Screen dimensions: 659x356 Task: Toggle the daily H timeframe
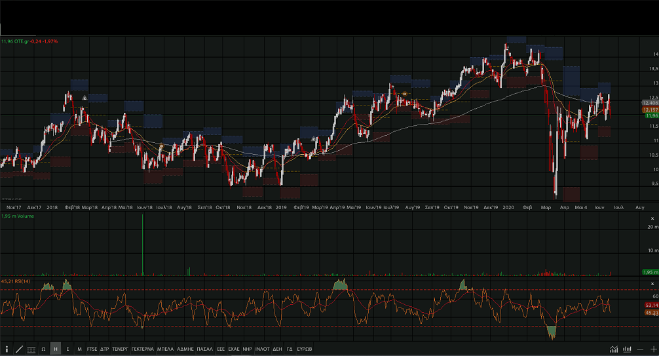[x=56, y=349]
